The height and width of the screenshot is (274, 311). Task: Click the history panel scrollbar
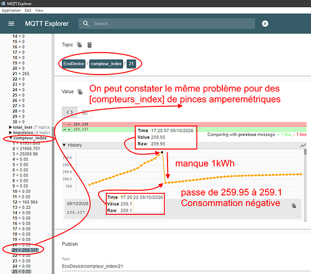pyautogui.click(x=305, y=185)
